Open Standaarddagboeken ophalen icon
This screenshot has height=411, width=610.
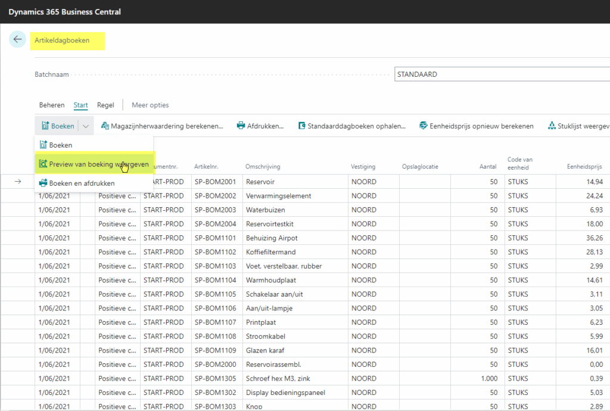(301, 126)
